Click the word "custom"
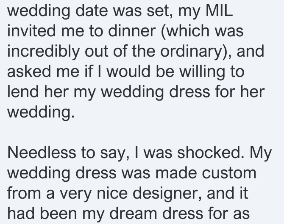Image resolution: width=284 pixels, height=224 pixels. coord(229,173)
